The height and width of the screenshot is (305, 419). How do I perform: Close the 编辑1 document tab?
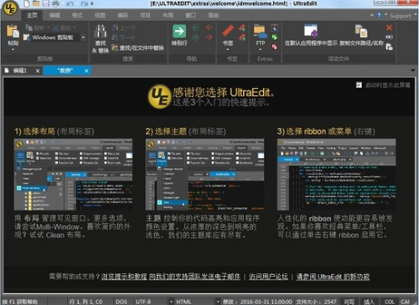click(x=38, y=71)
